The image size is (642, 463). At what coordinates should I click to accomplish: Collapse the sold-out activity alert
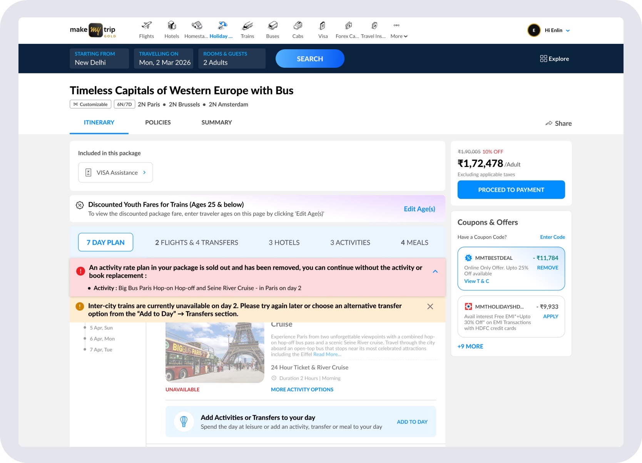click(435, 271)
